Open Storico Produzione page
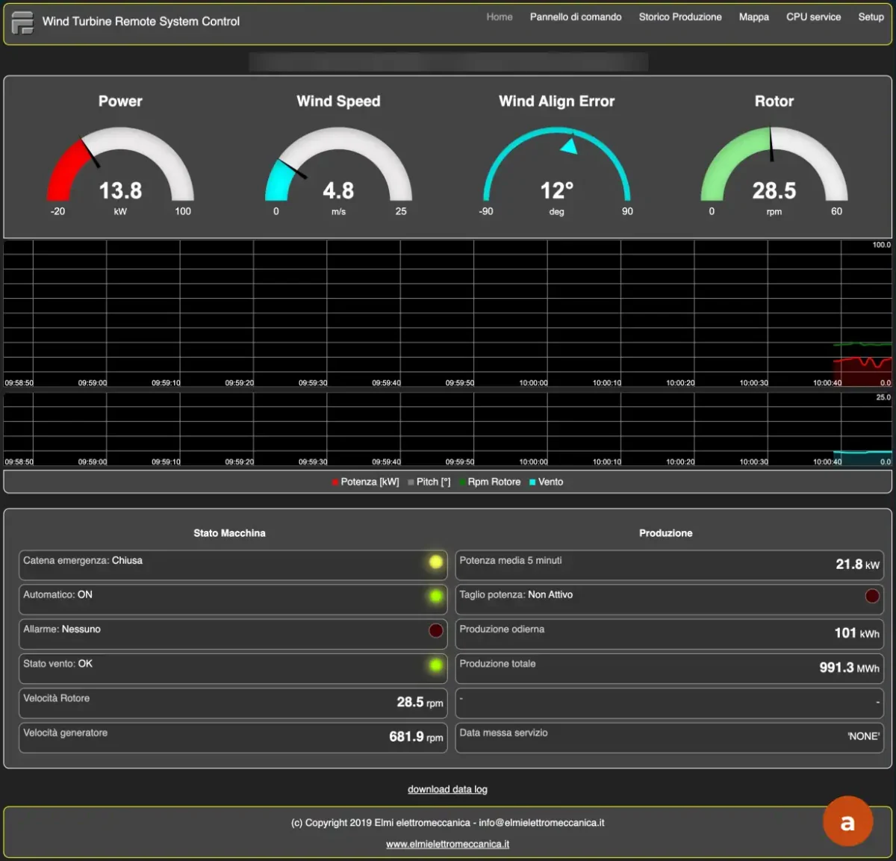The height and width of the screenshot is (861, 896). point(680,17)
